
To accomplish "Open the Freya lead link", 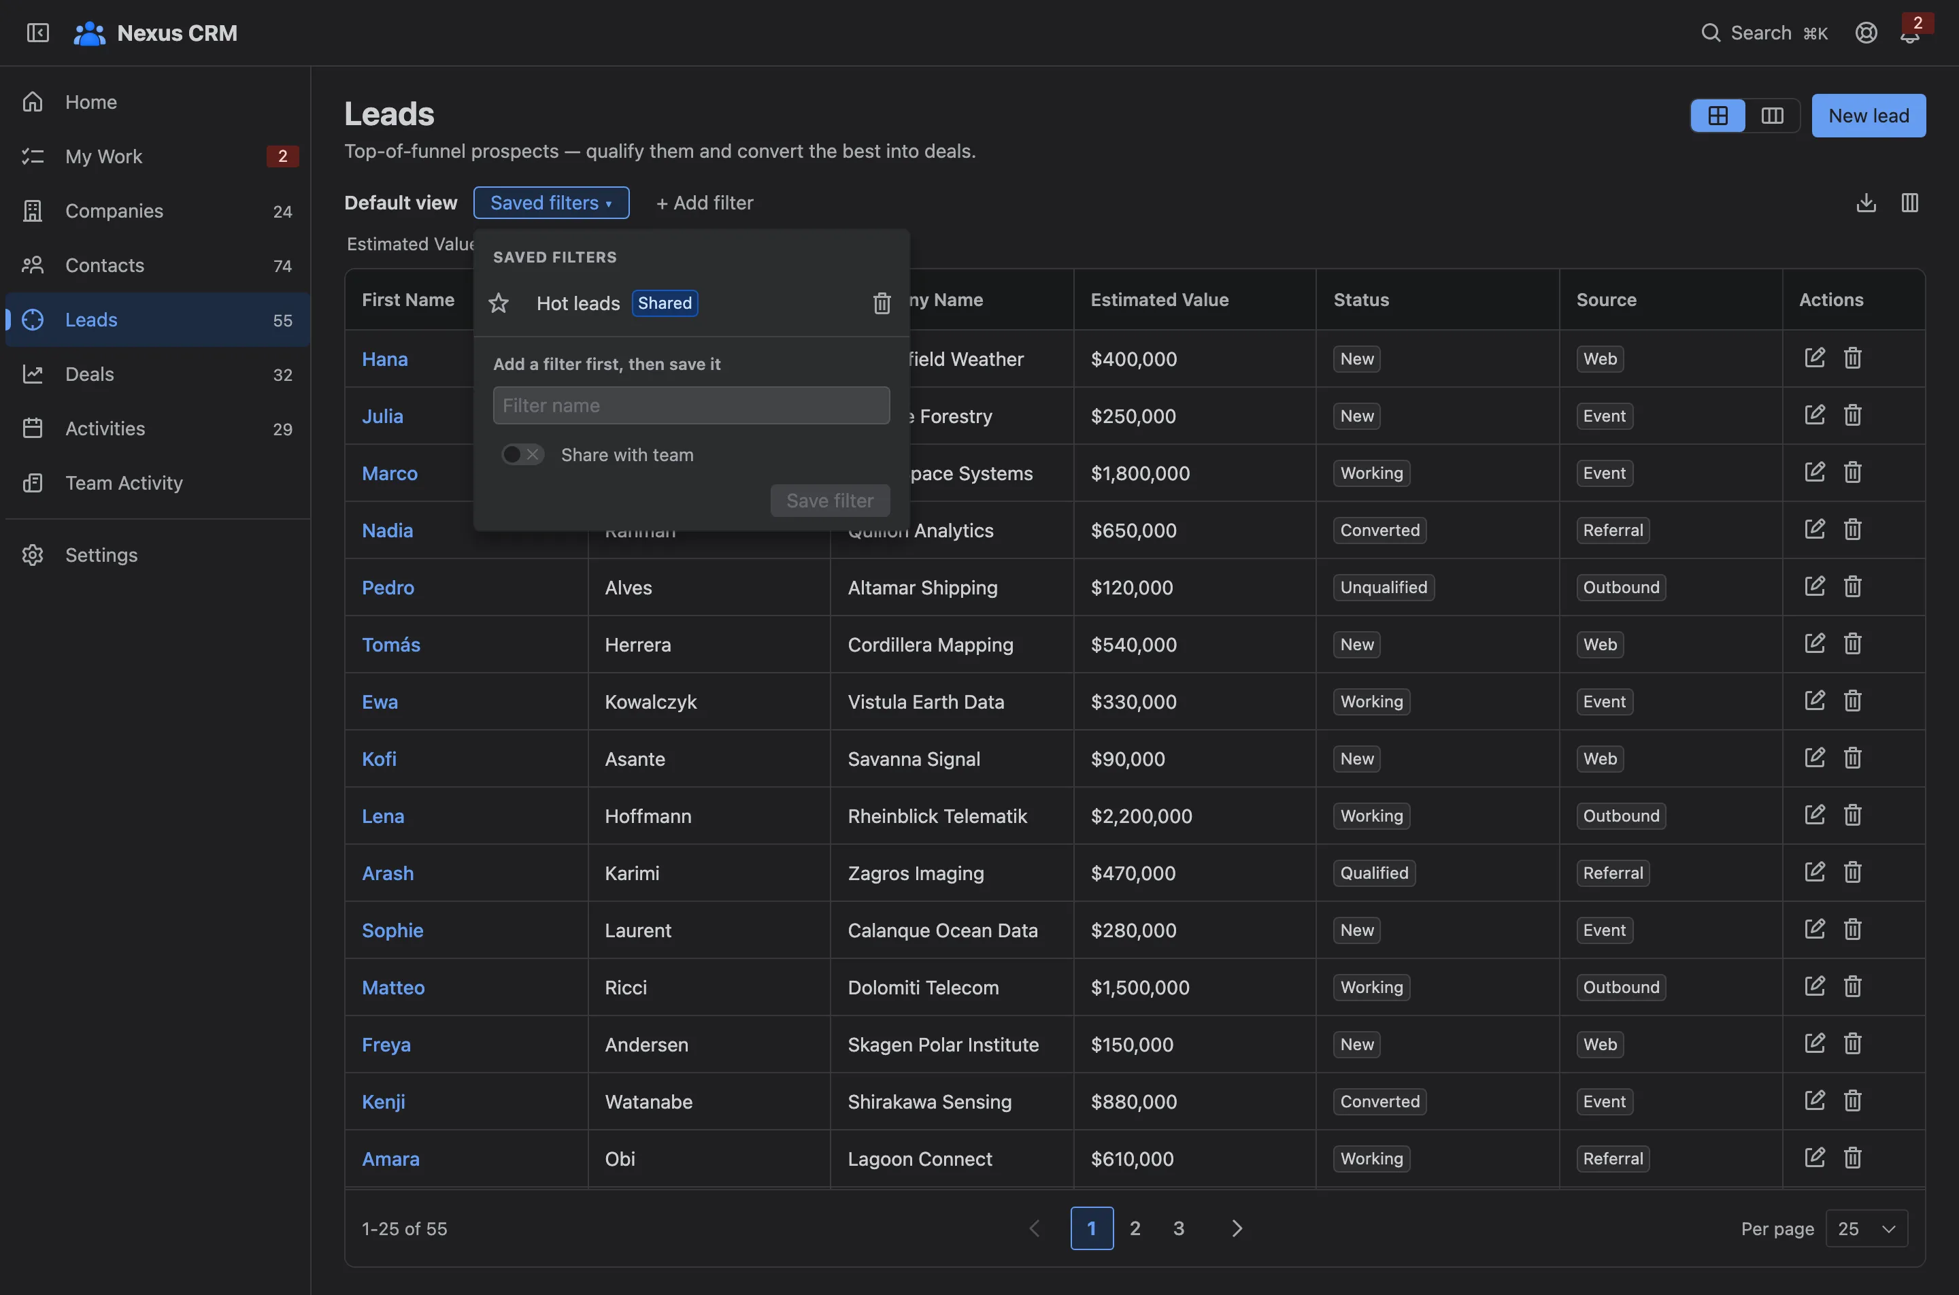I will tap(386, 1044).
